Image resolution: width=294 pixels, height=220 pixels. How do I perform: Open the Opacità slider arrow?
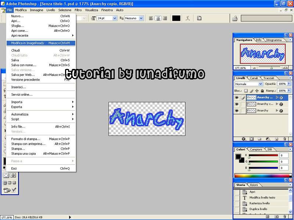(x=289, y=84)
